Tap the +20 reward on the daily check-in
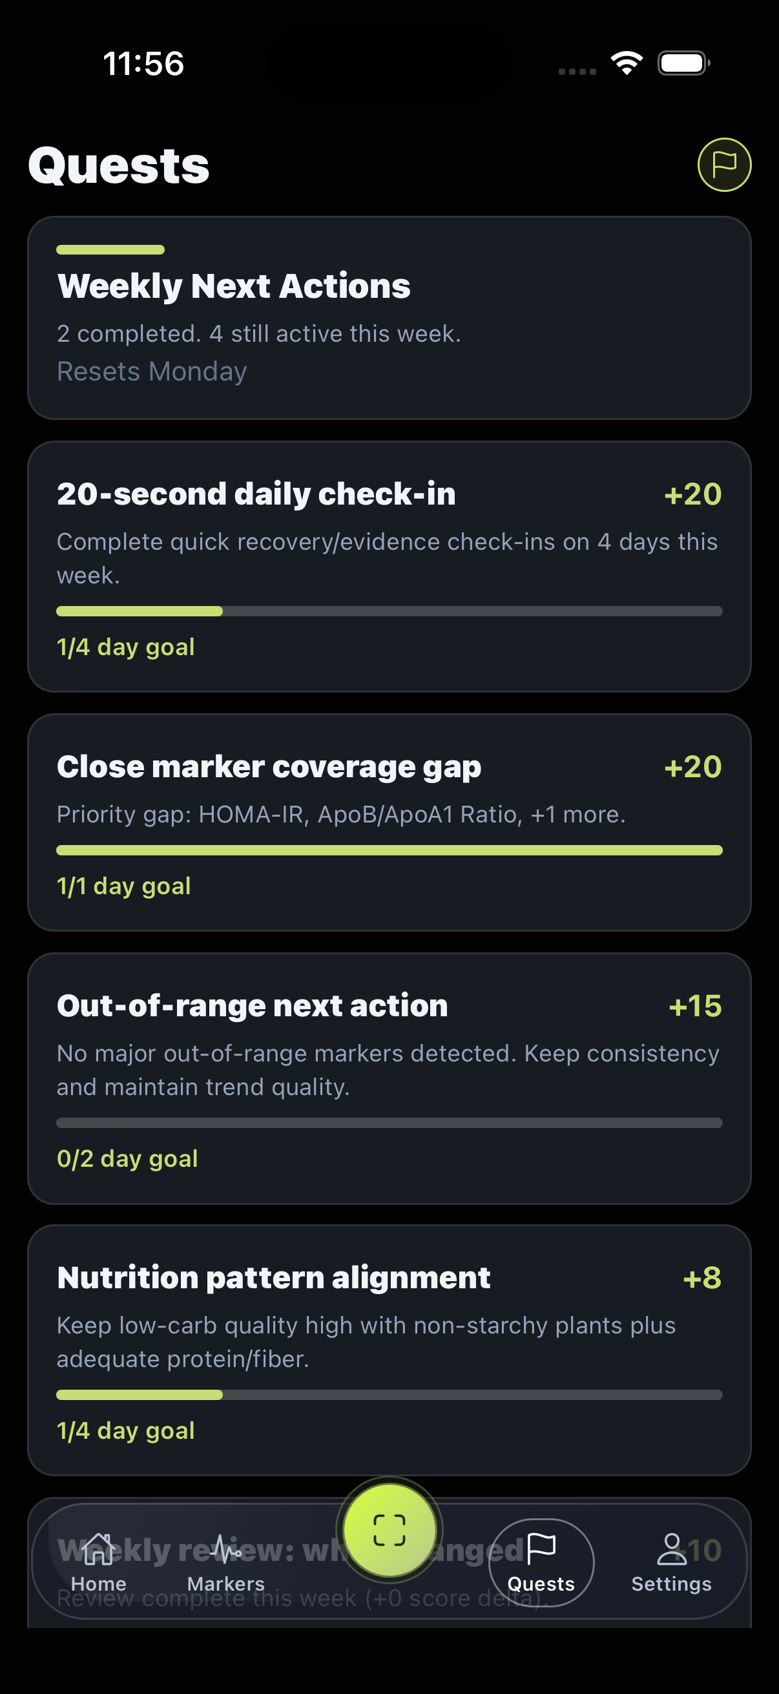Image resolution: width=779 pixels, height=1694 pixels. click(x=691, y=494)
